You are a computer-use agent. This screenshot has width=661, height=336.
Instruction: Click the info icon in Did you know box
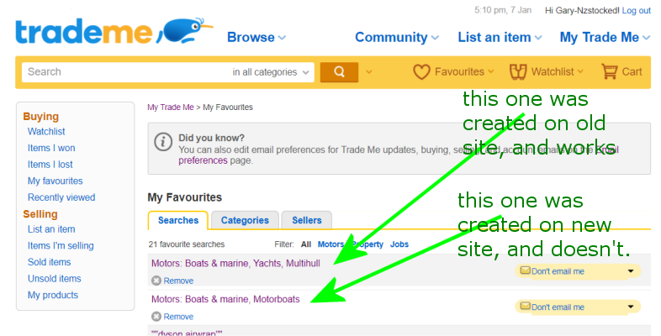(x=163, y=143)
